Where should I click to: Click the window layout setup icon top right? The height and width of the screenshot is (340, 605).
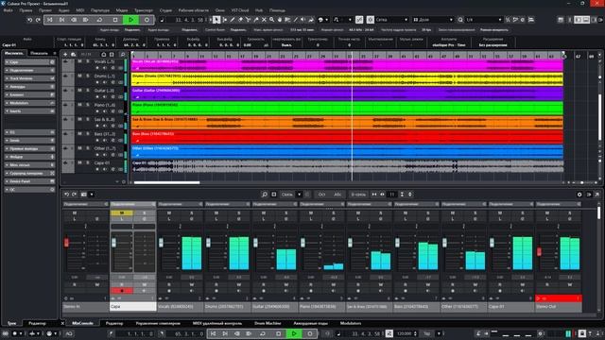561,20
